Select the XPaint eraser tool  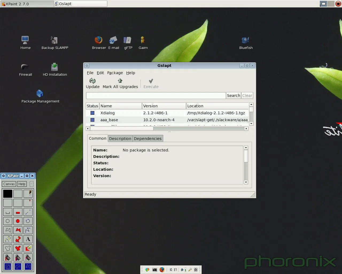28,248
